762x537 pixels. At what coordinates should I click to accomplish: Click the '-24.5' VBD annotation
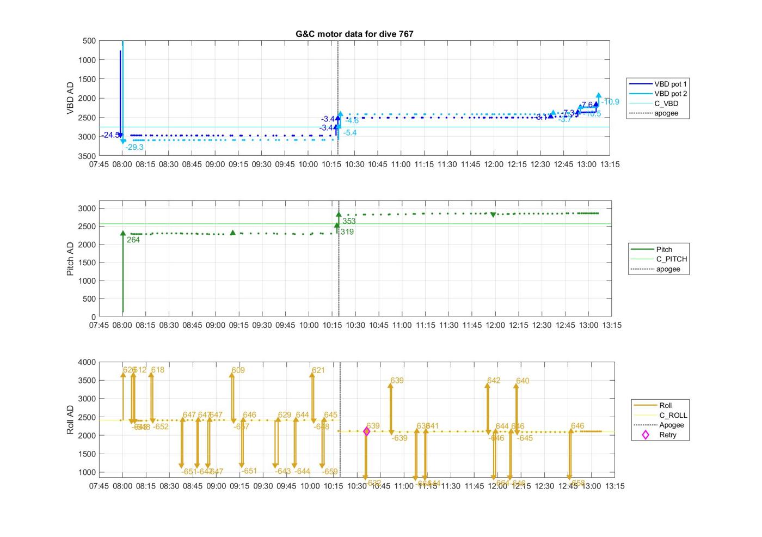tap(110, 135)
